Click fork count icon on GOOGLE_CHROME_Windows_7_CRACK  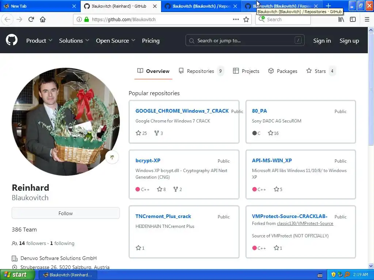157,133
